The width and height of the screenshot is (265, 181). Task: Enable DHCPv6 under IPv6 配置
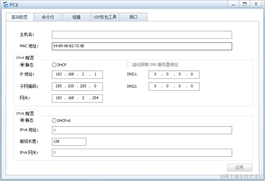click(54, 120)
